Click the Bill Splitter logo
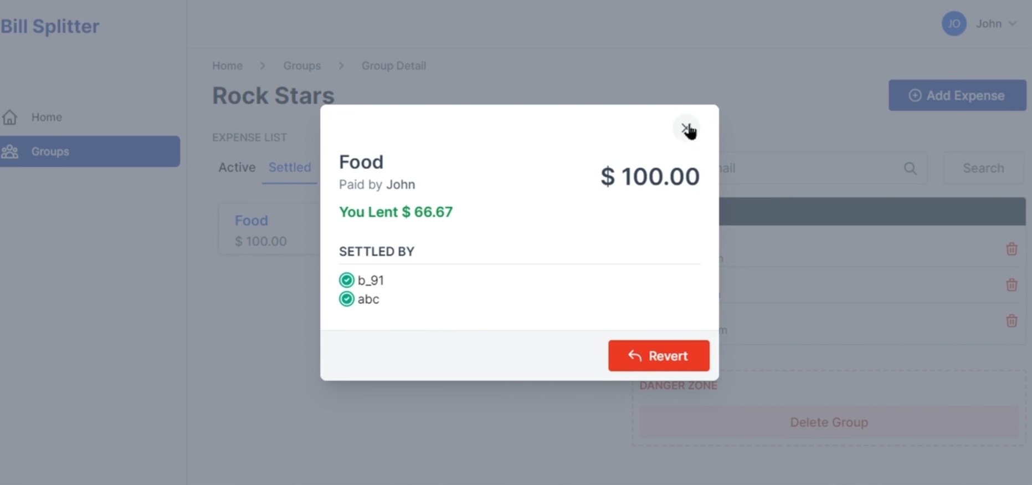 click(x=50, y=25)
